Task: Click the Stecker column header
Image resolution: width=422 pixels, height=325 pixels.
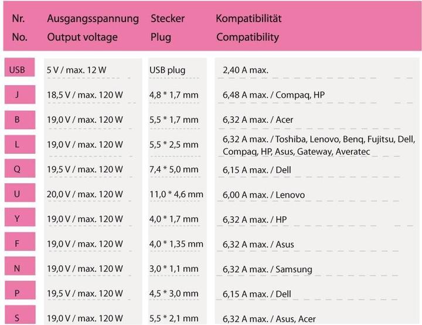Action: click(x=168, y=19)
